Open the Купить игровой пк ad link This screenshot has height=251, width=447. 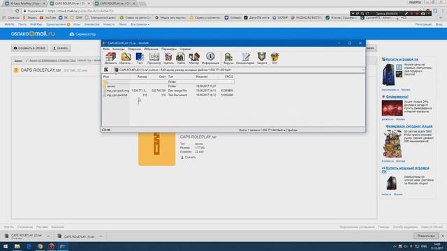point(402,59)
